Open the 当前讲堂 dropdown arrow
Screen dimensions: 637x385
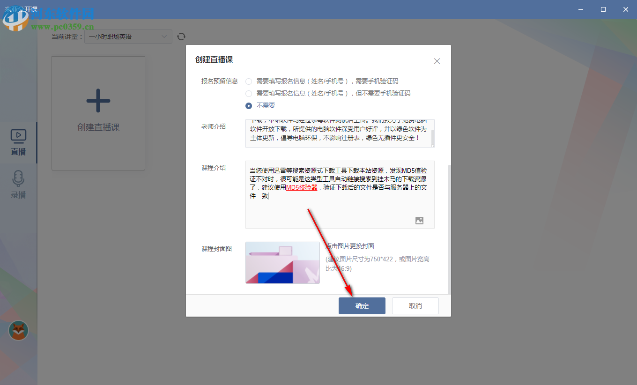[x=164, y=36]
